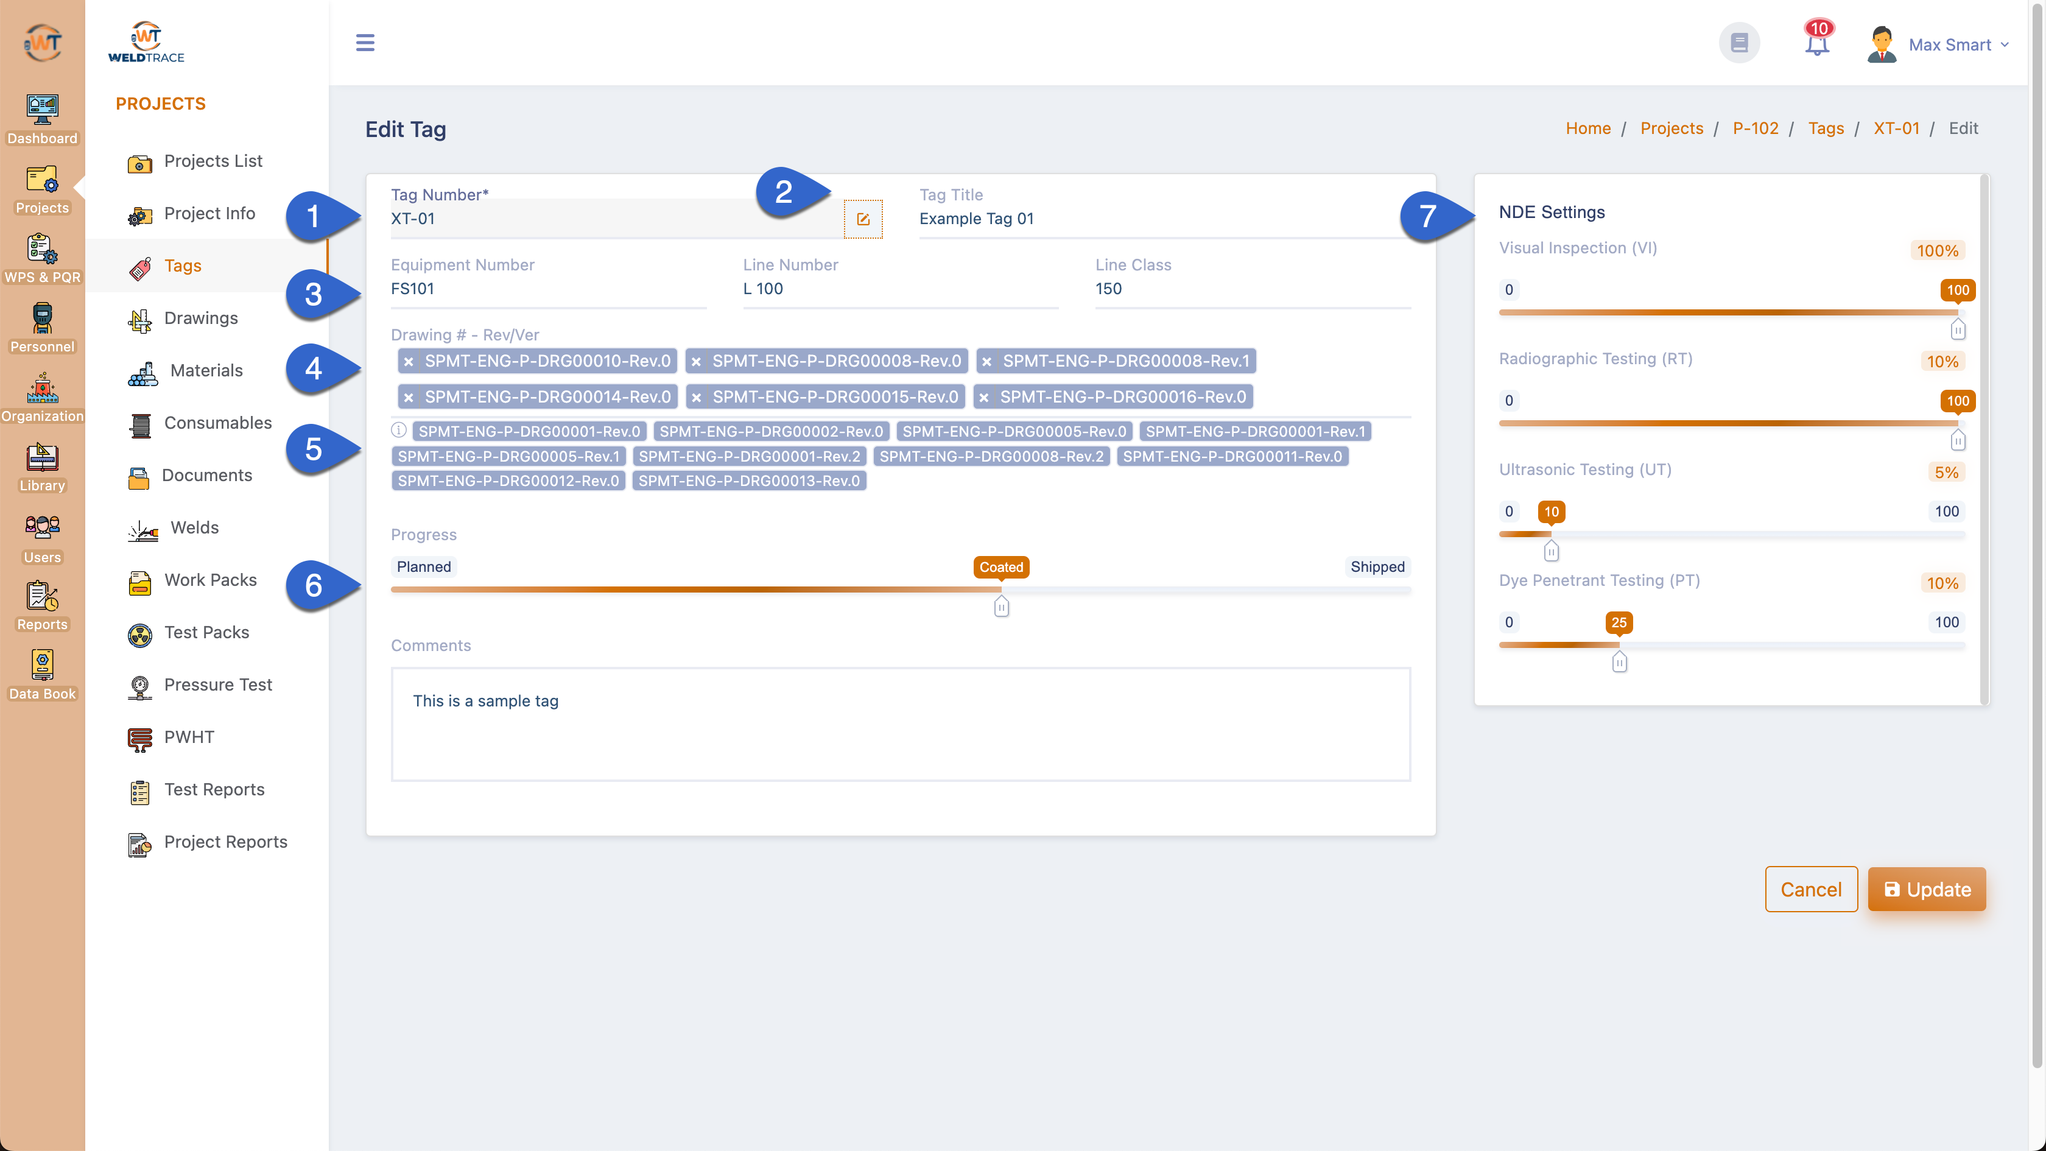The width and height of the screenshot is (2046, 1151).
Task: Remove drawing SPMT-ENG-P-DRG00014-Rev.0
Action: 408,397
